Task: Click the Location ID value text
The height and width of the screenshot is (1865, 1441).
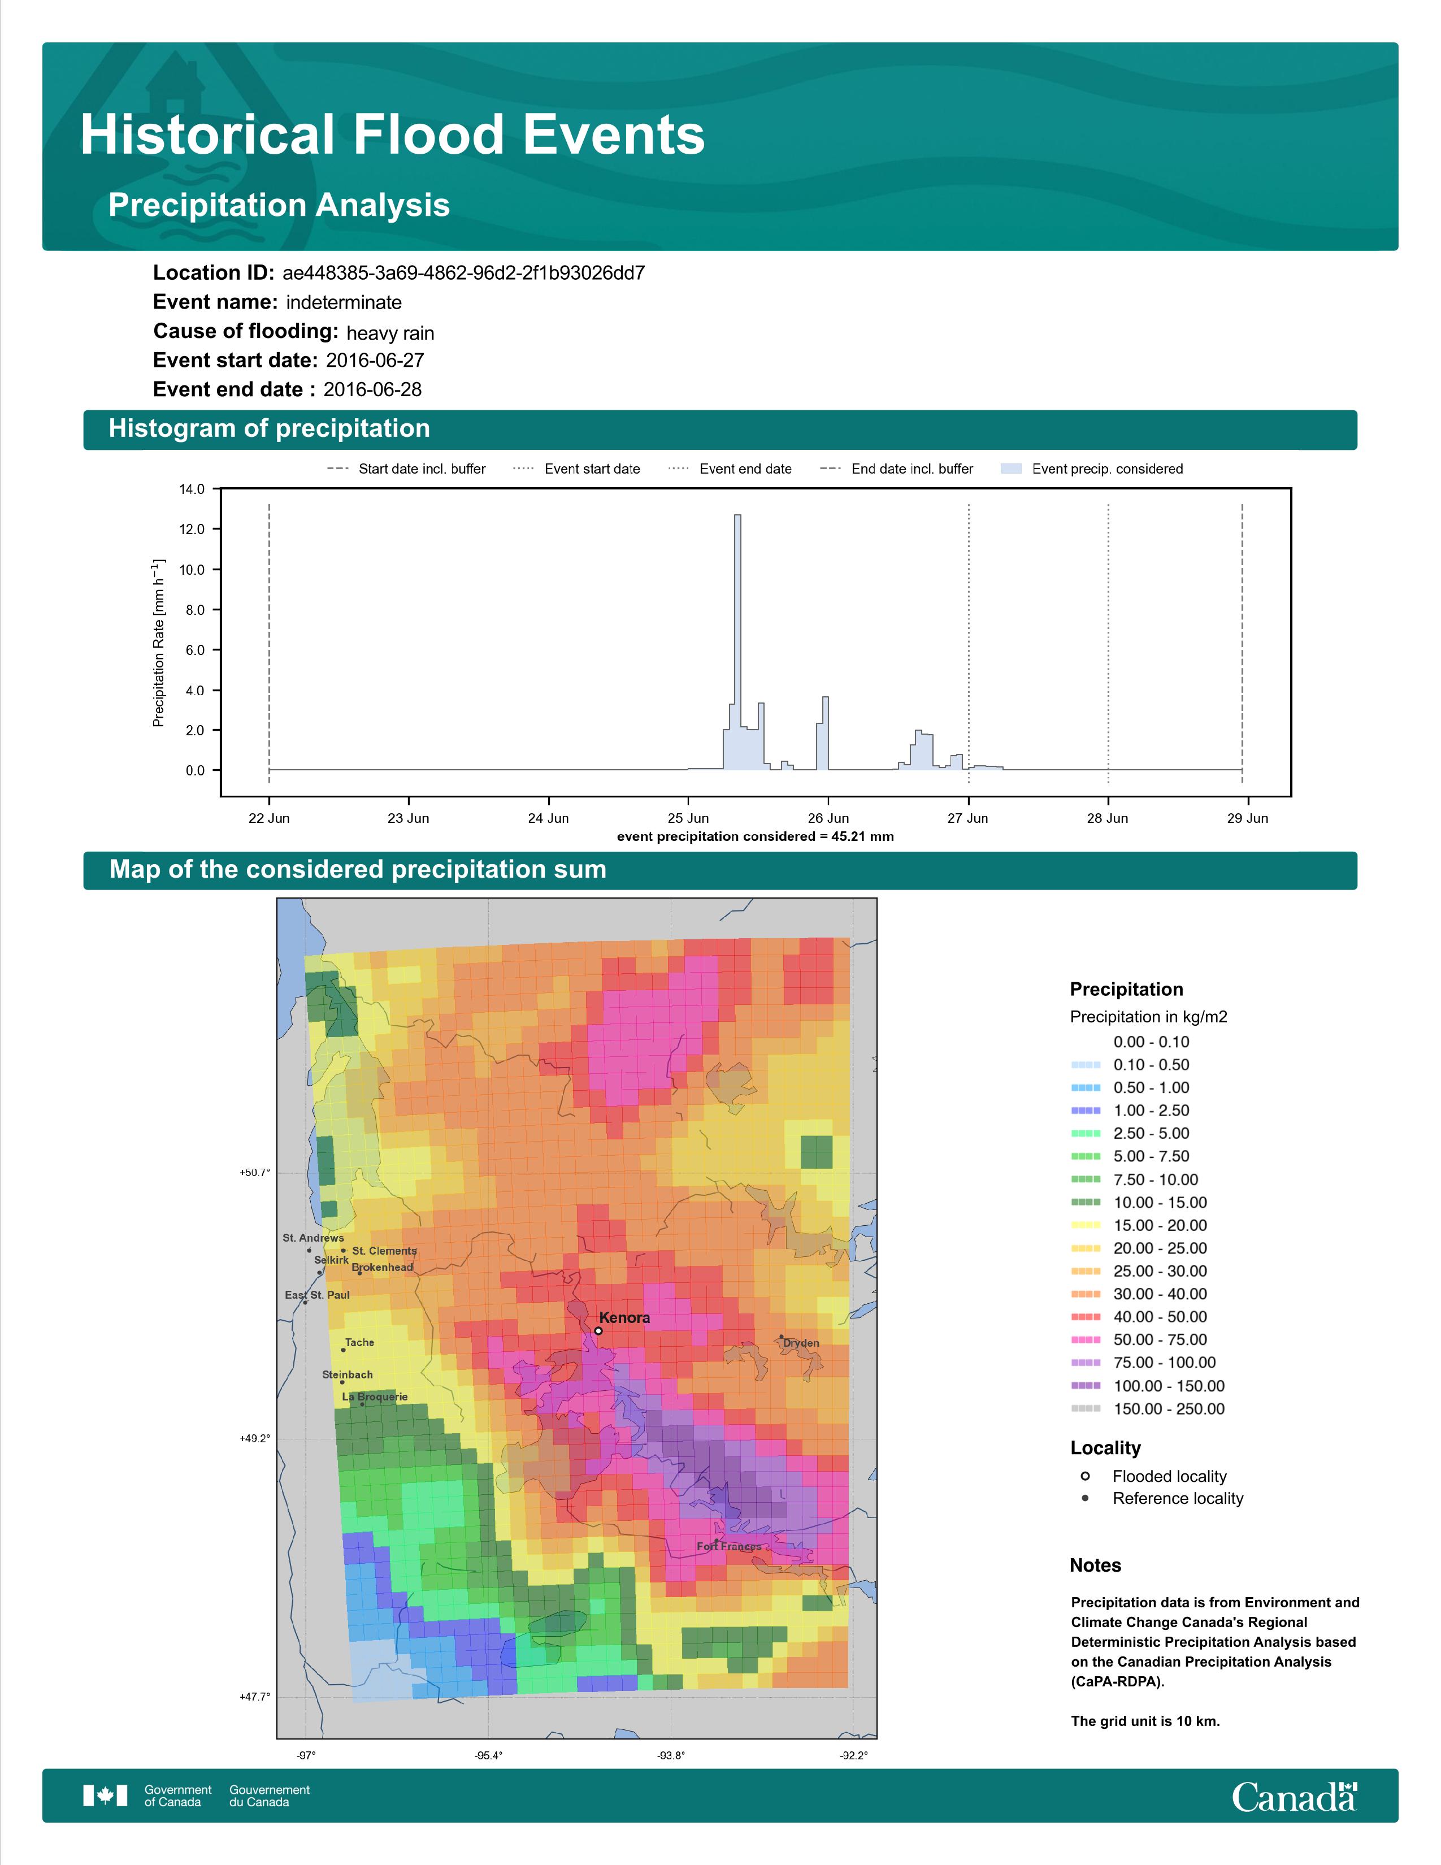Action: pyautogui.click(x=463, y=274)
